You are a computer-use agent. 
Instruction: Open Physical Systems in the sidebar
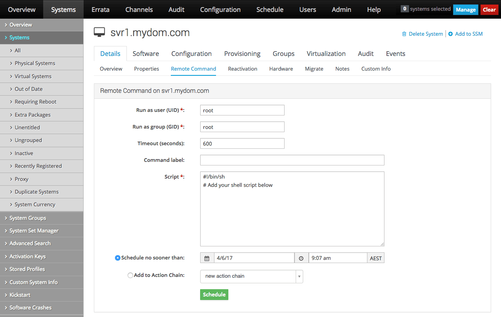coord(42,63)
